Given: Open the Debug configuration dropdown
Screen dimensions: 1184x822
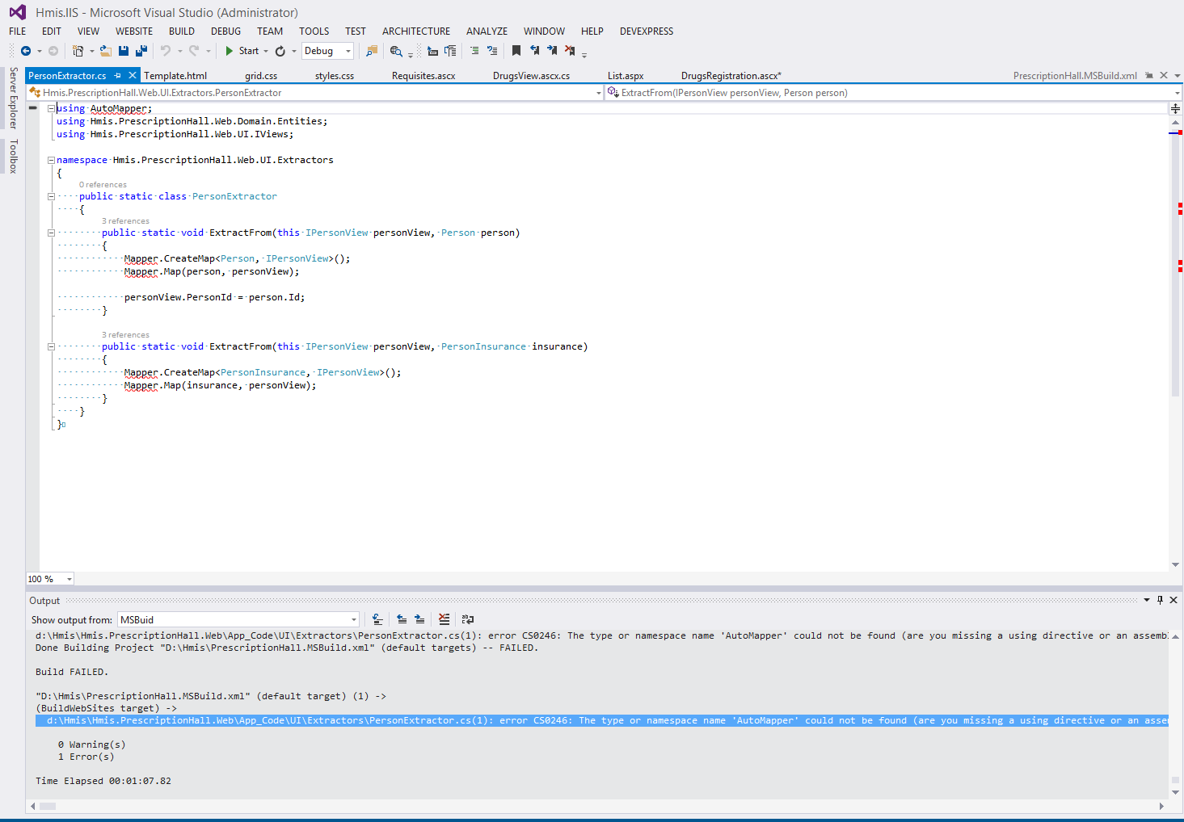Looking at the screenshot, I should [x=348, y=51].
